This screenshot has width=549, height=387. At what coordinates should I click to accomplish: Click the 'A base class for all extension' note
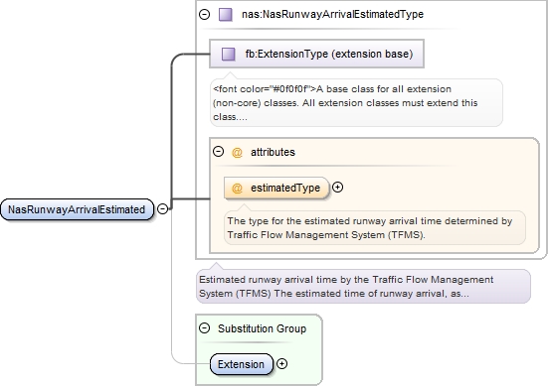click(x=356, y=102)
